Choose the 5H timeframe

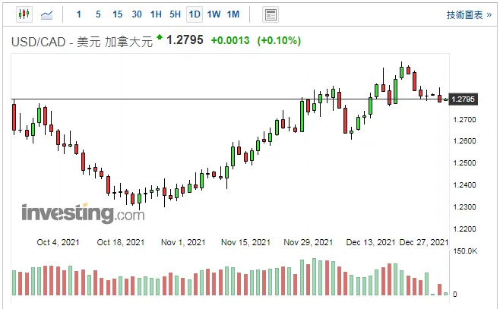175,14
